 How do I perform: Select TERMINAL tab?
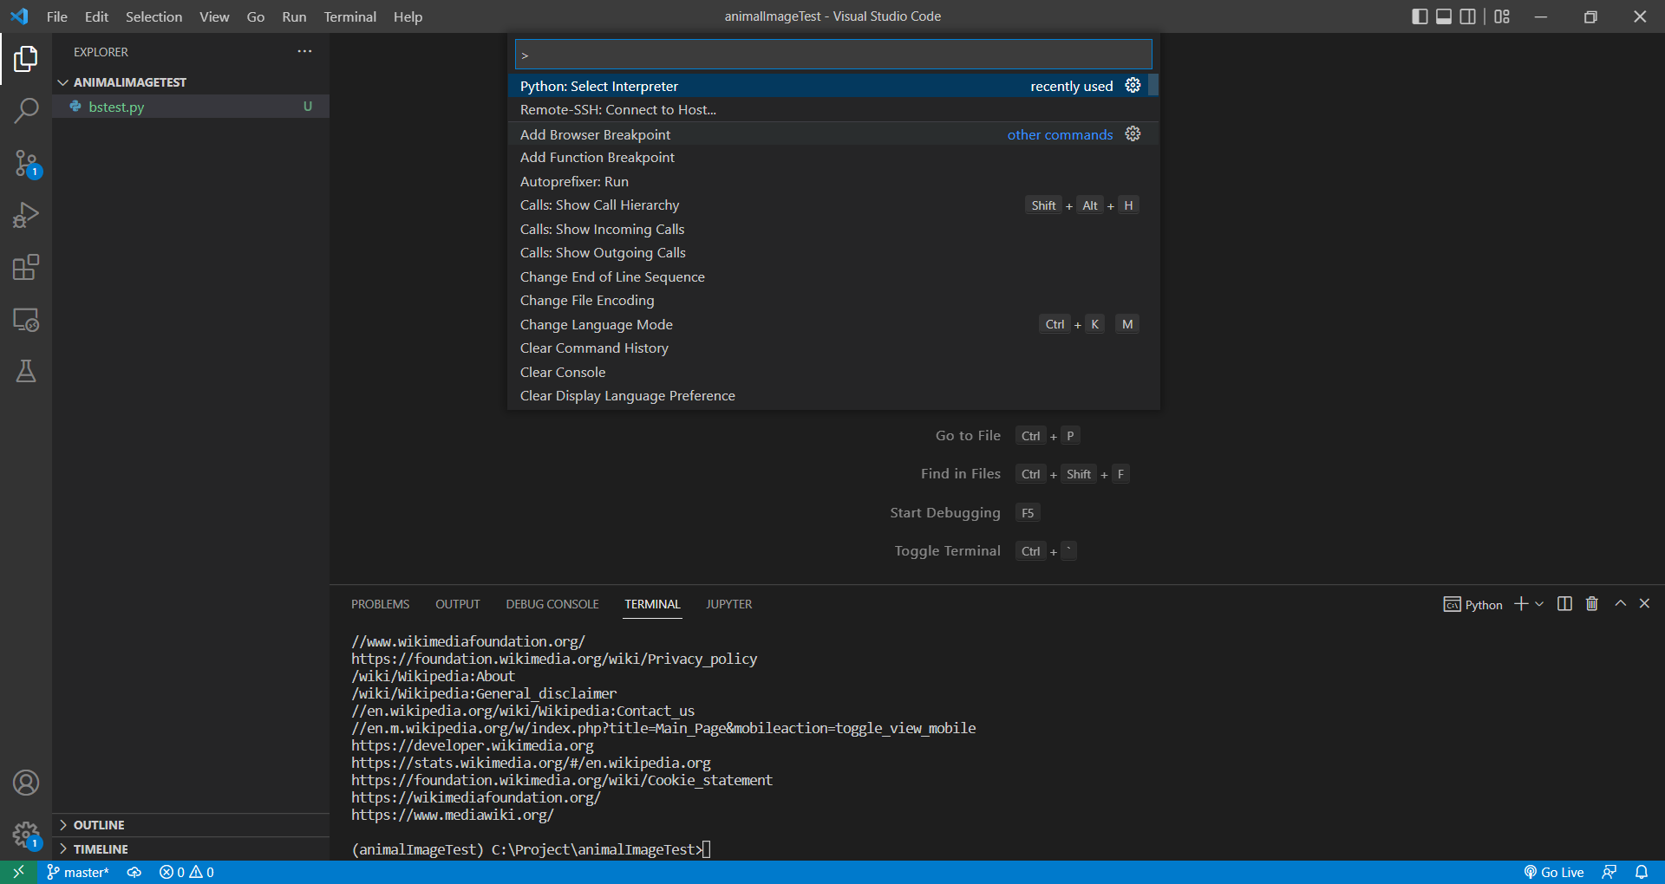click(652, 604)
